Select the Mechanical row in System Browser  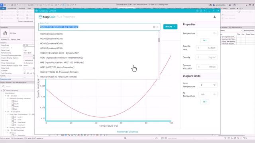228,39
